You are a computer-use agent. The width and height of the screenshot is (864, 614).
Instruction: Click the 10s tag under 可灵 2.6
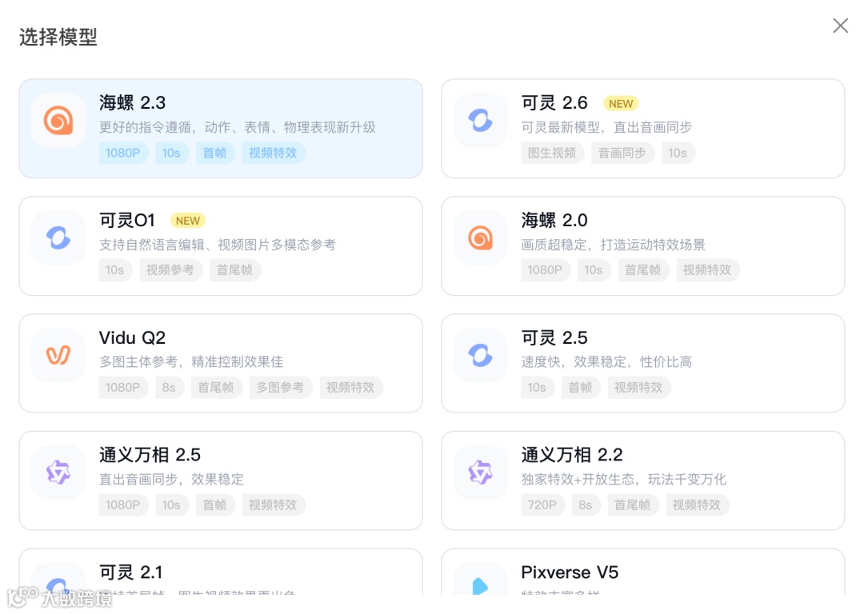(x=678, y=153)
